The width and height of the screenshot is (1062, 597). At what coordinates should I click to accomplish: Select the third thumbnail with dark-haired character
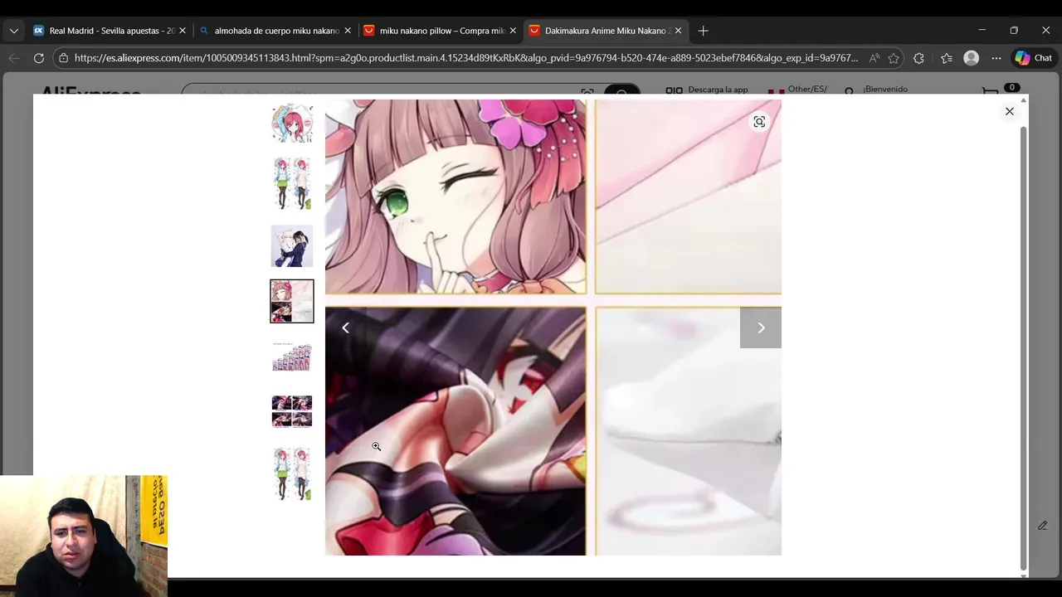pos(292,245)
